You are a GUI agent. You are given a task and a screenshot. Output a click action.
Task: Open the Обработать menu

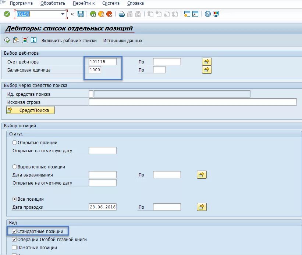(53, 3)
